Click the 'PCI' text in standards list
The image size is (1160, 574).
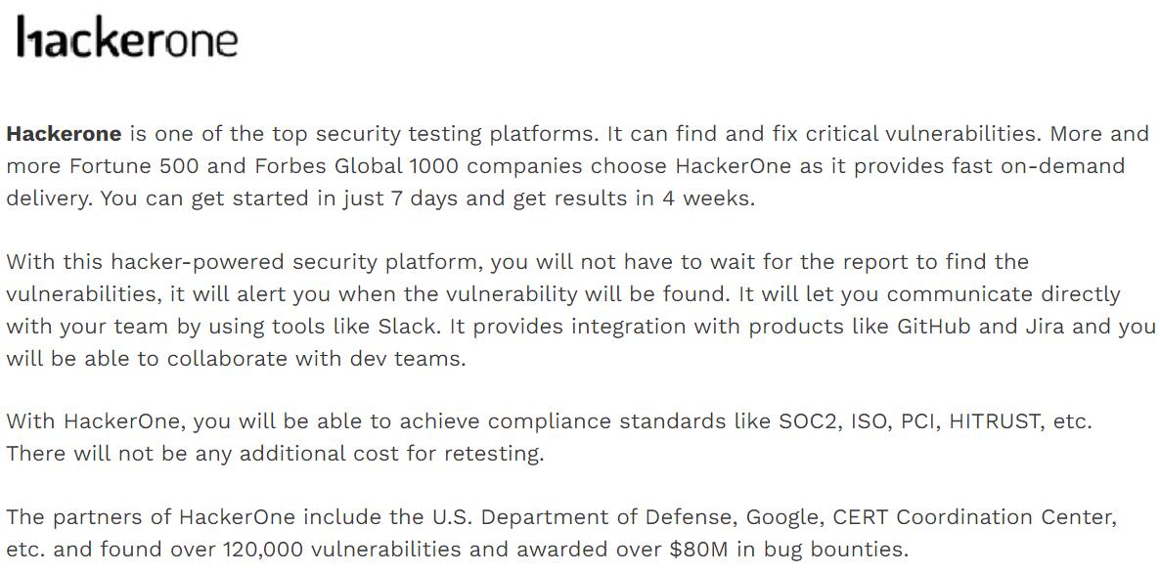(x=919, y=420)
